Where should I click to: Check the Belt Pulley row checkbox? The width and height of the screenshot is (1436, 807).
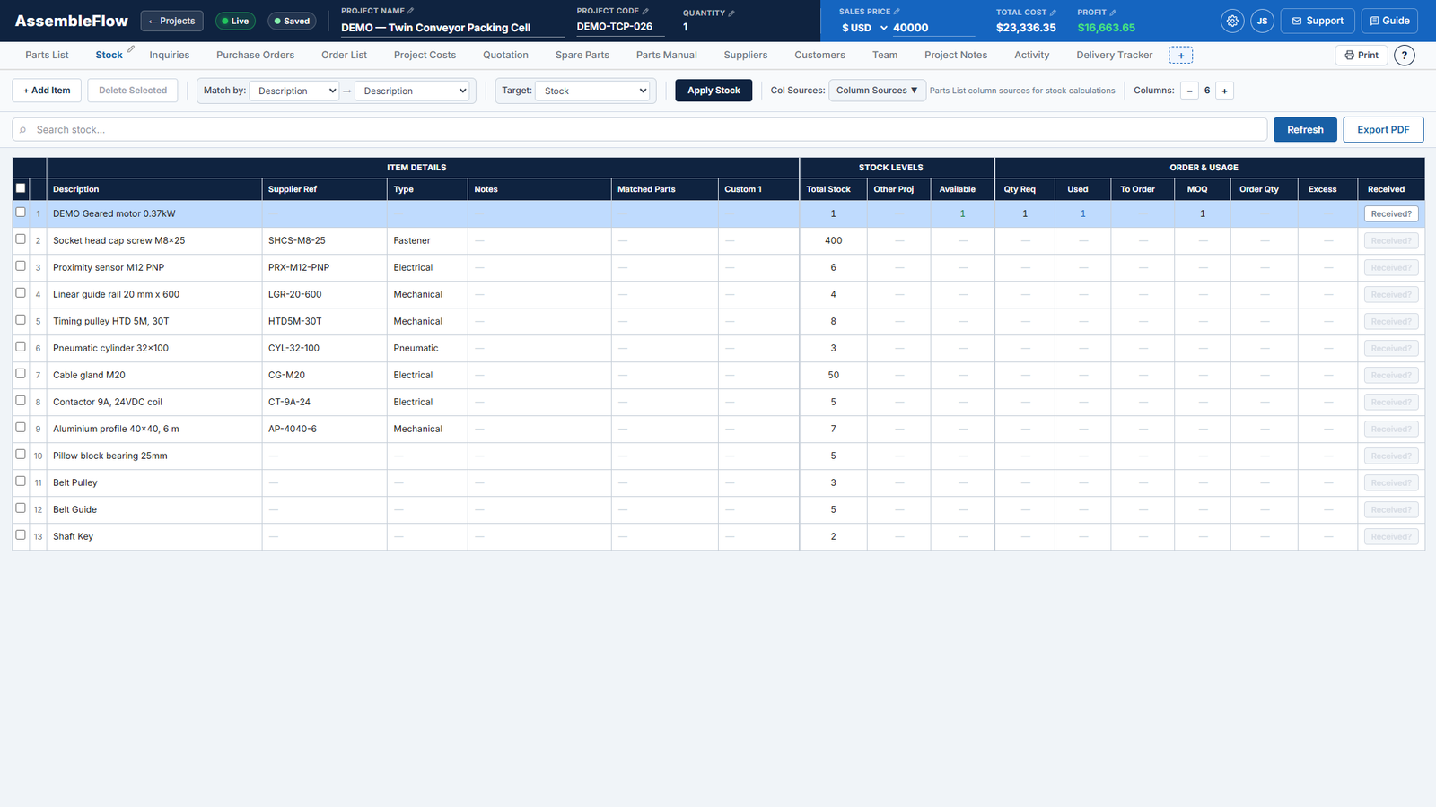[x=21, y=482]
